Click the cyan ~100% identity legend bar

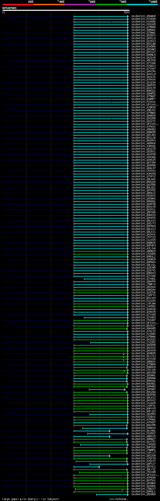coord(142,4)
